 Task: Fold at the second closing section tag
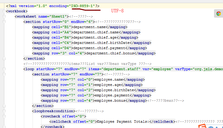point(4,106)
